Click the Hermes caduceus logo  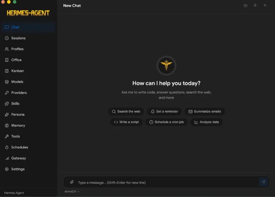[166, 66]
